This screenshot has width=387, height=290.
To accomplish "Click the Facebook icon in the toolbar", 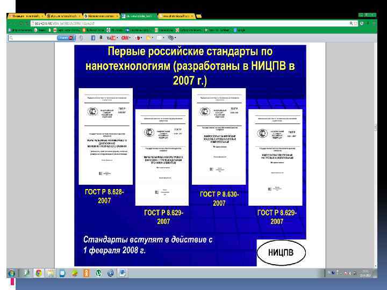I will pyautogui.click(x=93, y=38).
